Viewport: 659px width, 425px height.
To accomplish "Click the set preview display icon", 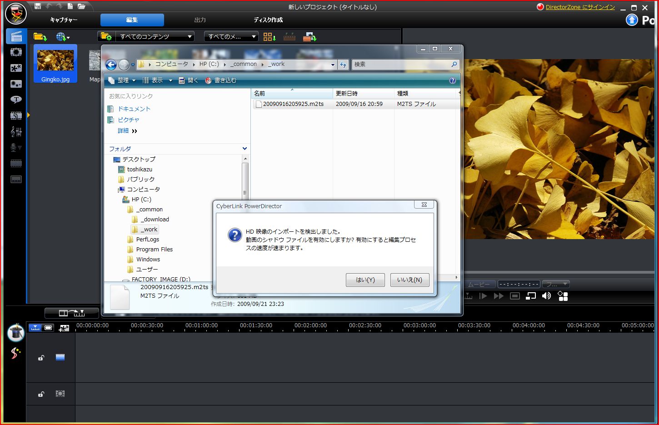I will (531, 296).
